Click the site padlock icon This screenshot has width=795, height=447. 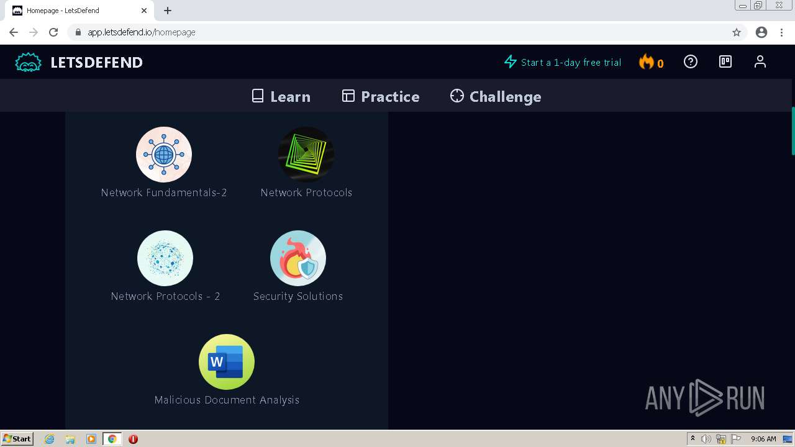tap(78, 32)
